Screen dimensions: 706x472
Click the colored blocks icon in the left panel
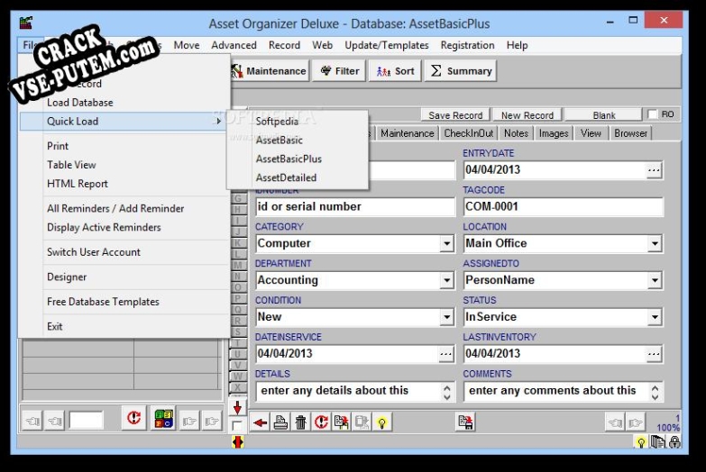point(163,419)
